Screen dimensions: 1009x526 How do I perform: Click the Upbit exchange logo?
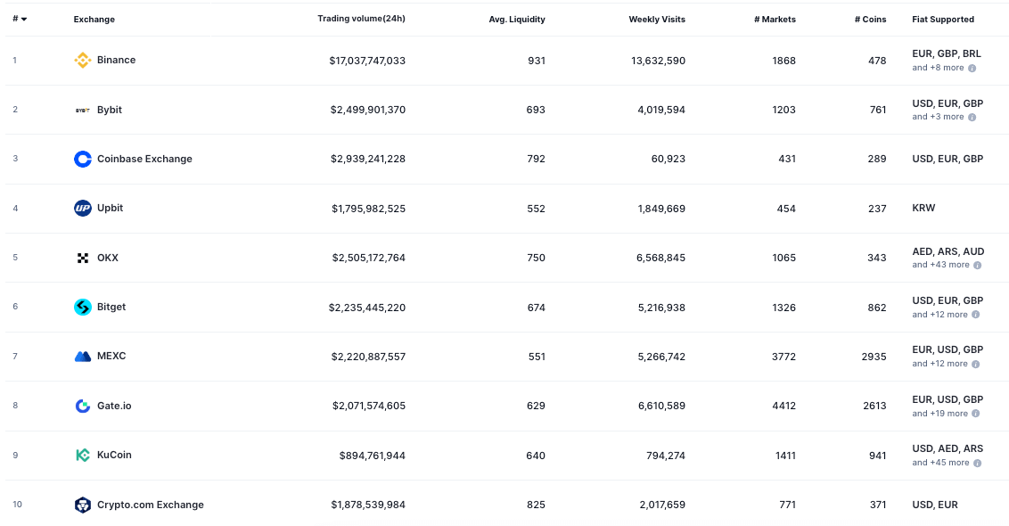tap(82, 208)
